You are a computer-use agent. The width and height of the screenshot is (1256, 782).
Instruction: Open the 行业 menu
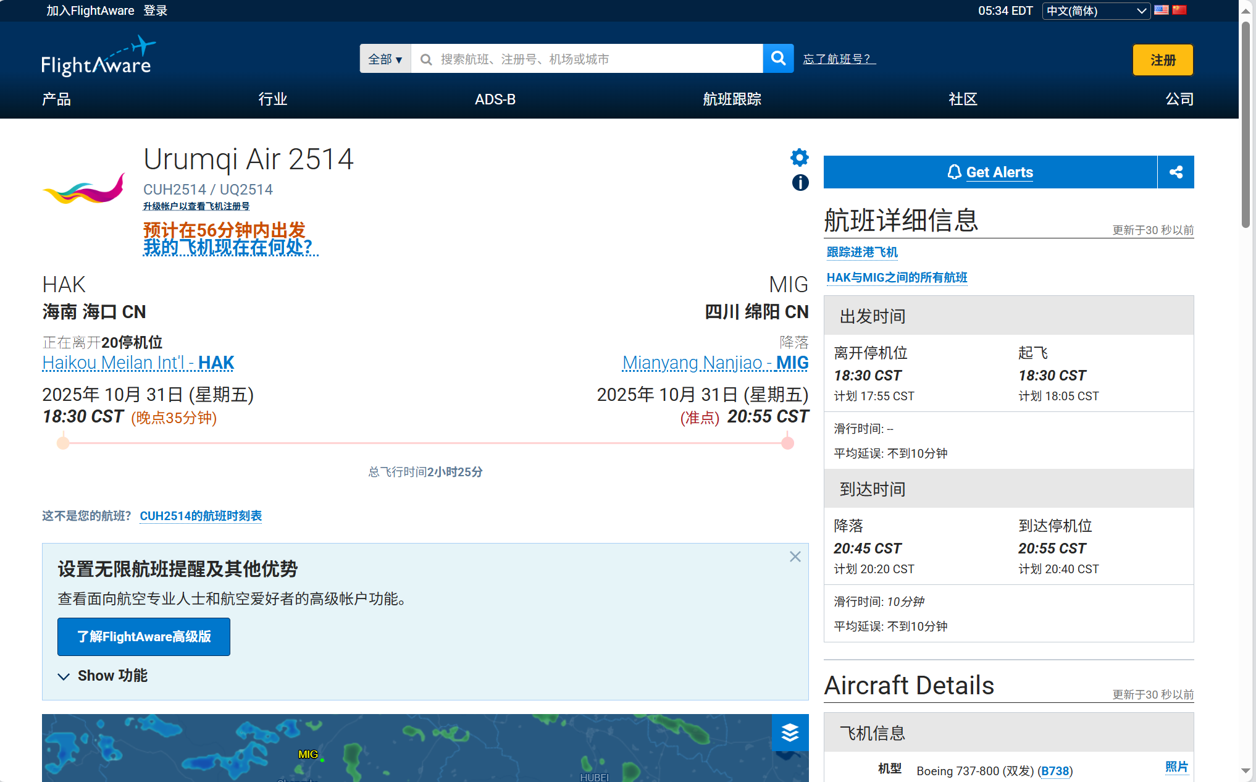tap(273, 99)
